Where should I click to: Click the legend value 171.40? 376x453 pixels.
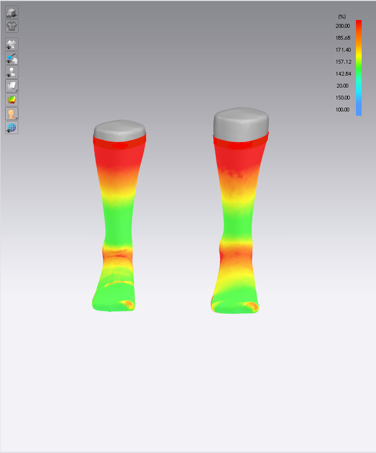pos(343,50)
